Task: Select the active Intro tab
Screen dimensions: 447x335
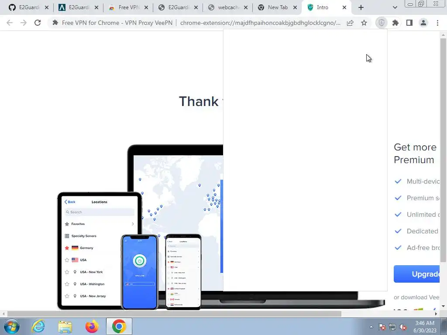Action: click(x=322, y=7)
